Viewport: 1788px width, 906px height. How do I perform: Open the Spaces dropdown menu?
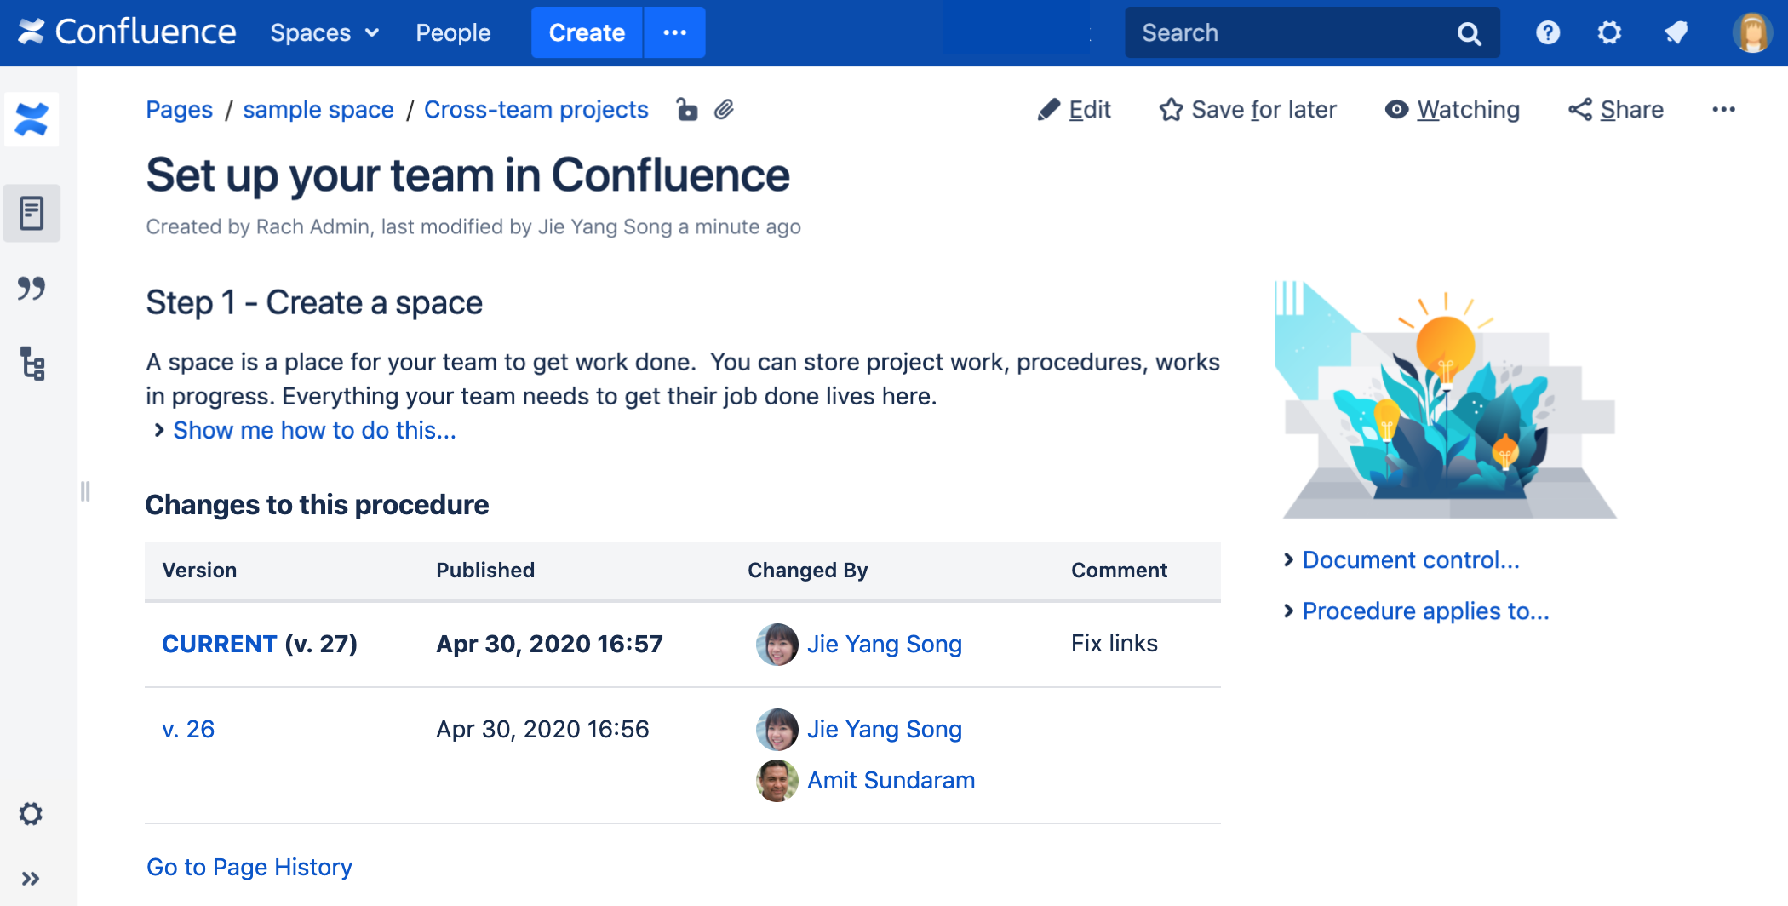[324, 33]
